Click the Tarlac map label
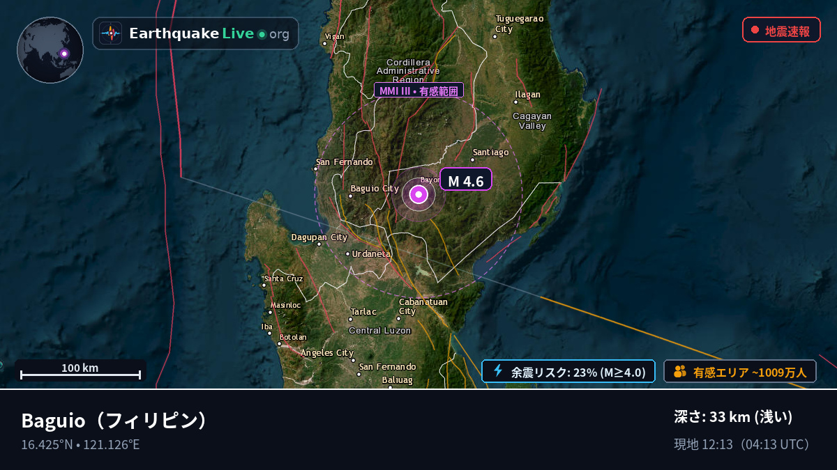 [363, 311]
